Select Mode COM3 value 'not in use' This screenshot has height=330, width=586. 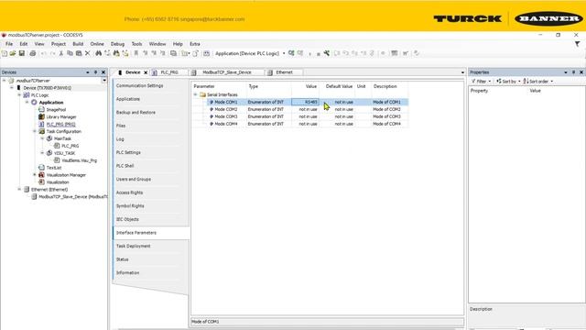[x=308, y=116]
